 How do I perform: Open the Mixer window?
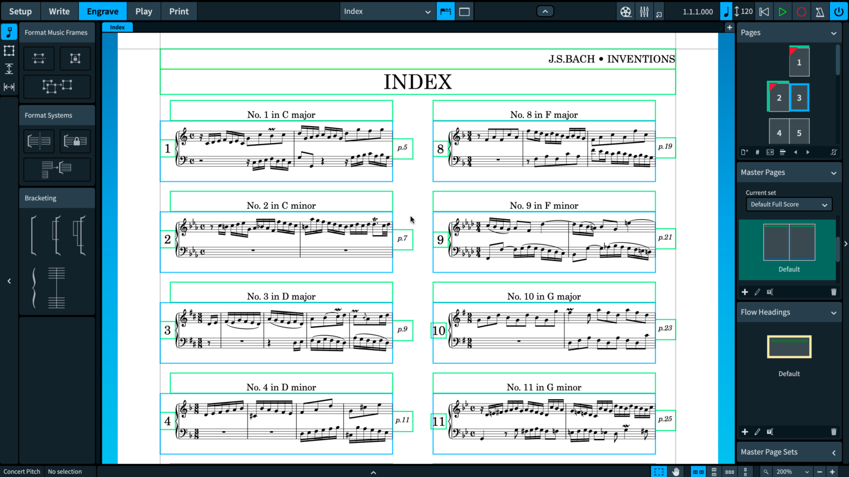[x=644, y=12]
